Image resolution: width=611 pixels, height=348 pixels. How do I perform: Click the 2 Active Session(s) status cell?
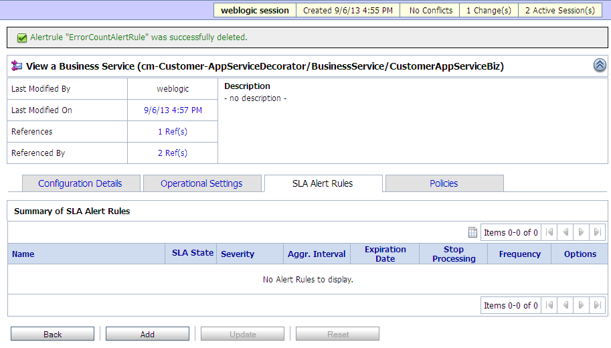point(560,11)
